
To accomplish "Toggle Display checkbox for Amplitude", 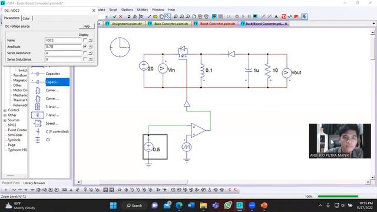I will [85, 47].
